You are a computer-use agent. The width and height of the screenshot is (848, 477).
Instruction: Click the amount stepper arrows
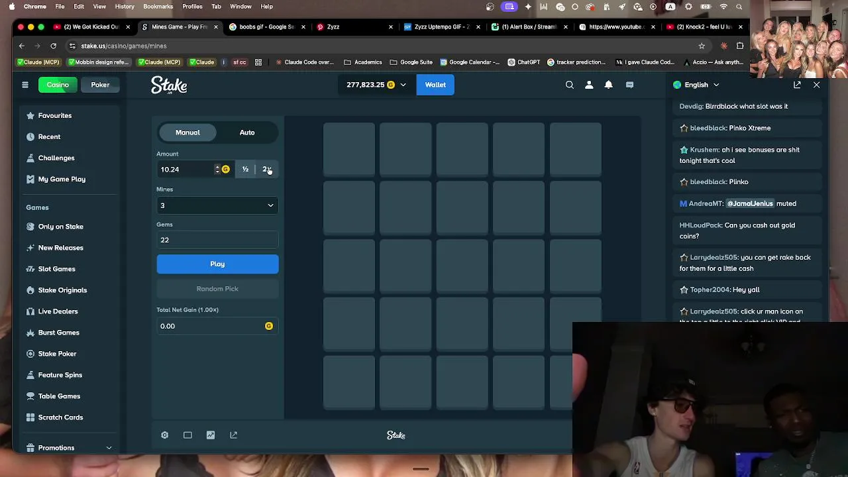tap(217, 170)
